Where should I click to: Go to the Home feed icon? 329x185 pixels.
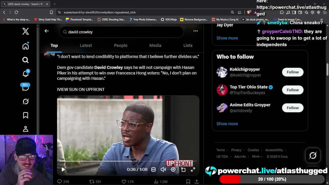[x=25, y=46]
